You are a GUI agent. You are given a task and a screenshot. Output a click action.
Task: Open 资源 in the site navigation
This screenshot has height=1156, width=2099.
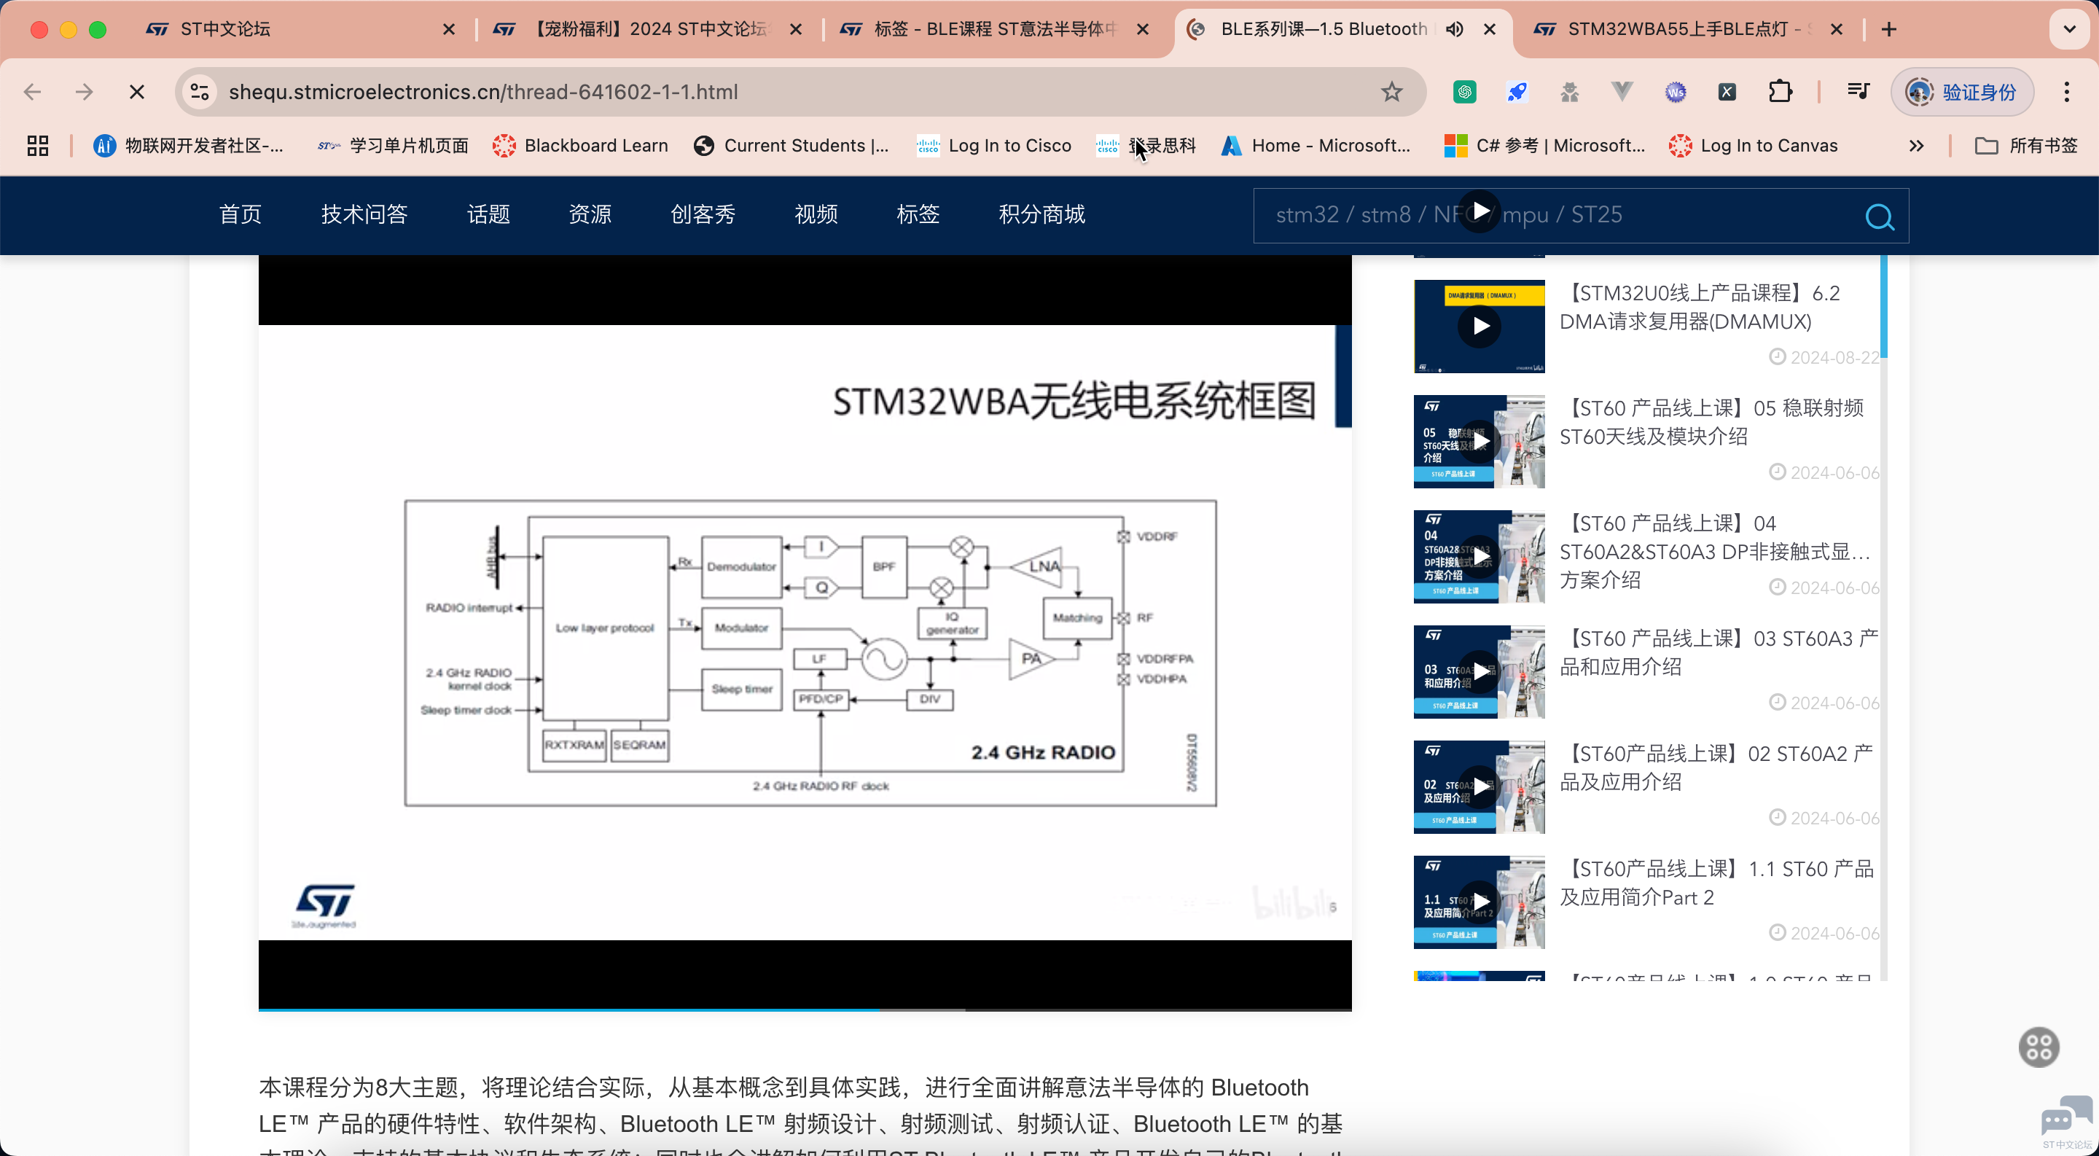pyautogui.click(x=590, y=214)
